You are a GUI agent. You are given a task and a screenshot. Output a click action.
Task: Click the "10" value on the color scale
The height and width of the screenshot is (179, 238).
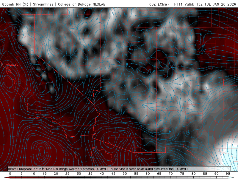[x=33, y=174]
